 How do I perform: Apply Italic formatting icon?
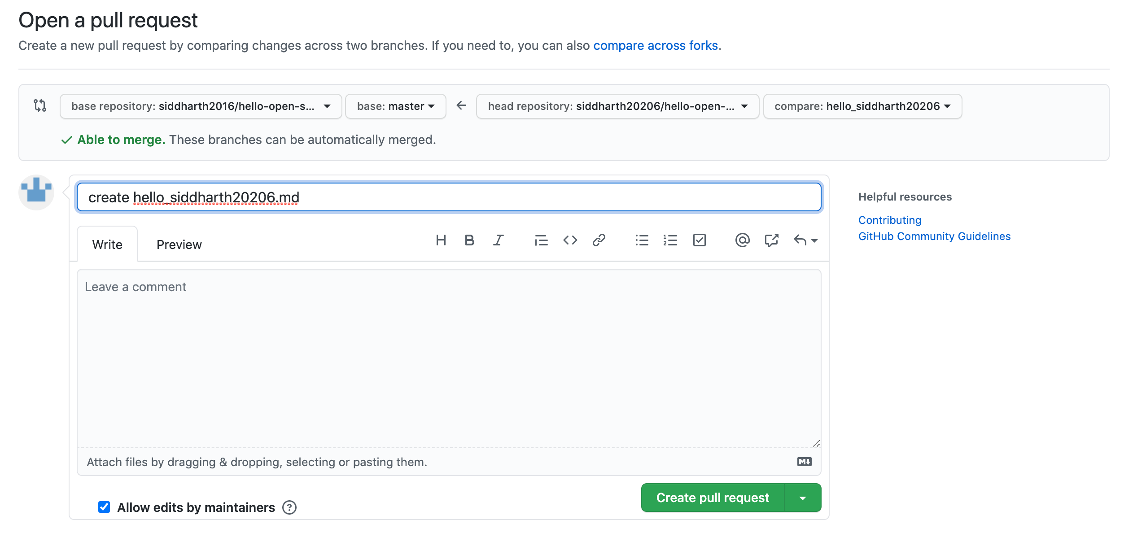[x=498, y=240]
